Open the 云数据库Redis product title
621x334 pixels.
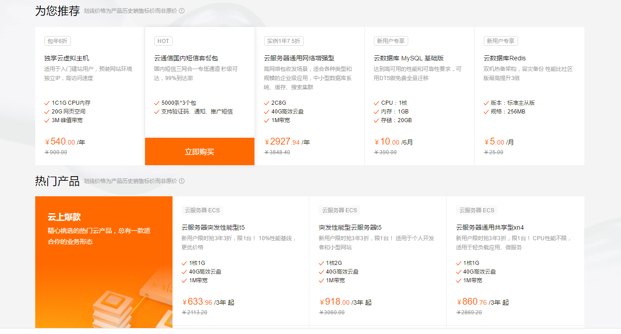pyautogui.click(x=505, y=58)
